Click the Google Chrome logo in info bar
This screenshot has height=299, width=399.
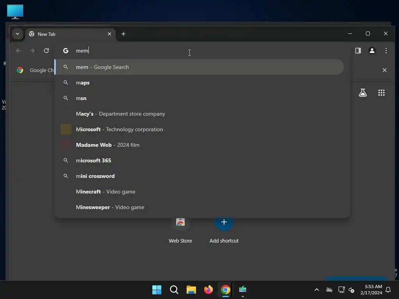(20, 70)
